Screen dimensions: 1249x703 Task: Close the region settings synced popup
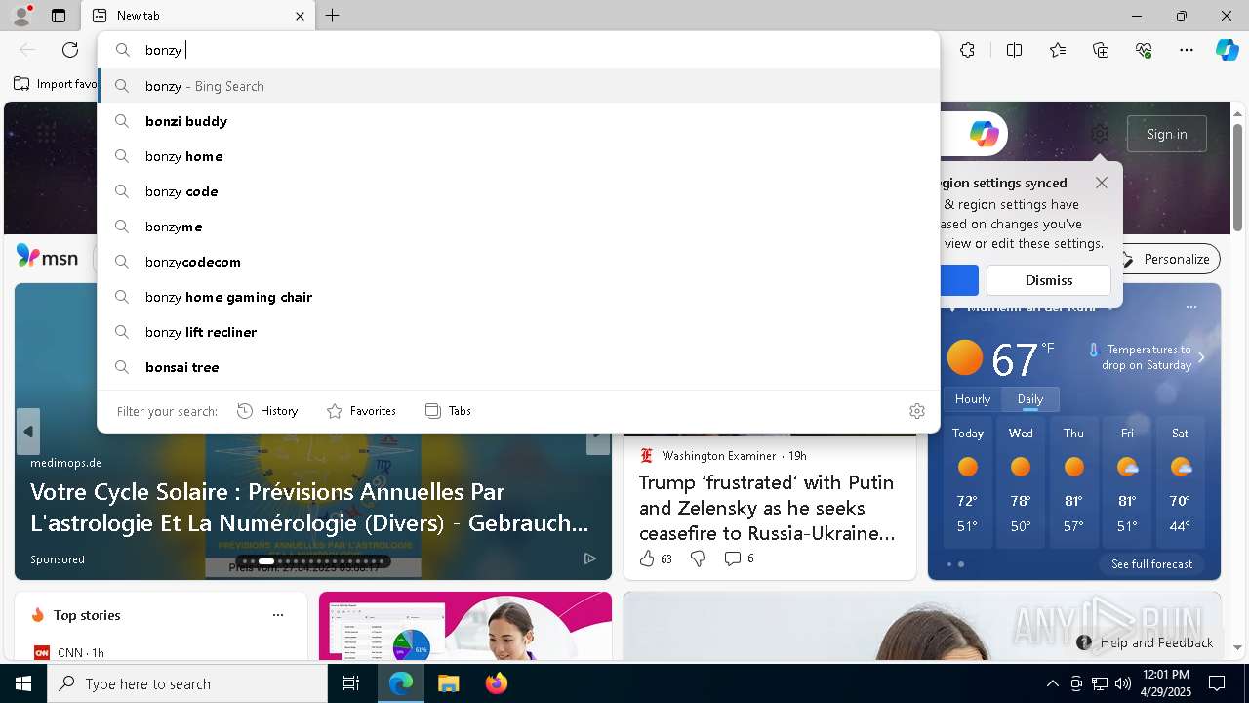1102,183
